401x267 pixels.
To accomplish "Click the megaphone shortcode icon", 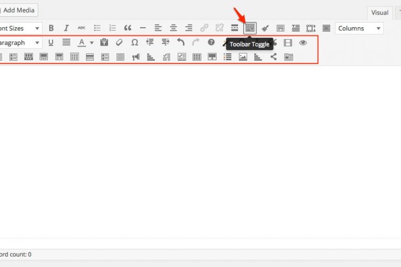I will coord(136,57).
